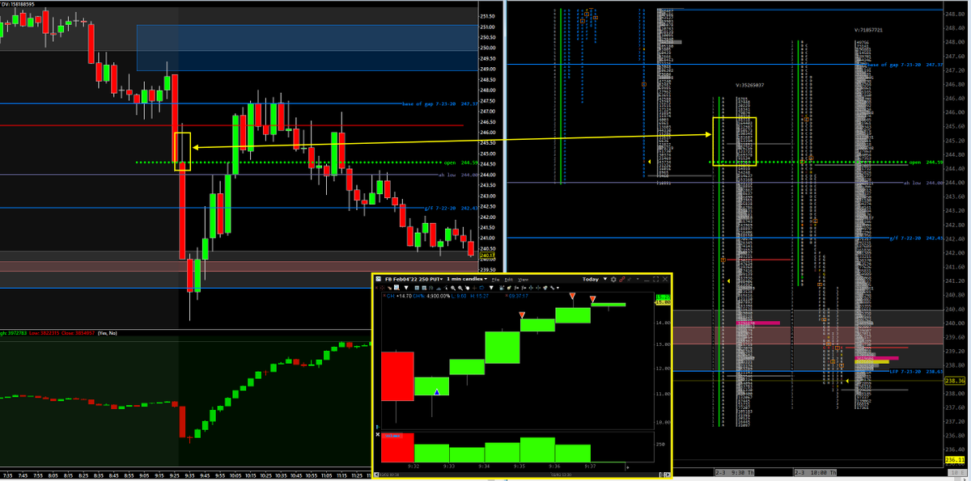The width and height of the screenshot is (971, 481).
Task: Click the calendar-style icon after the second toolbar dropdown
Action: tap(501, 288)
